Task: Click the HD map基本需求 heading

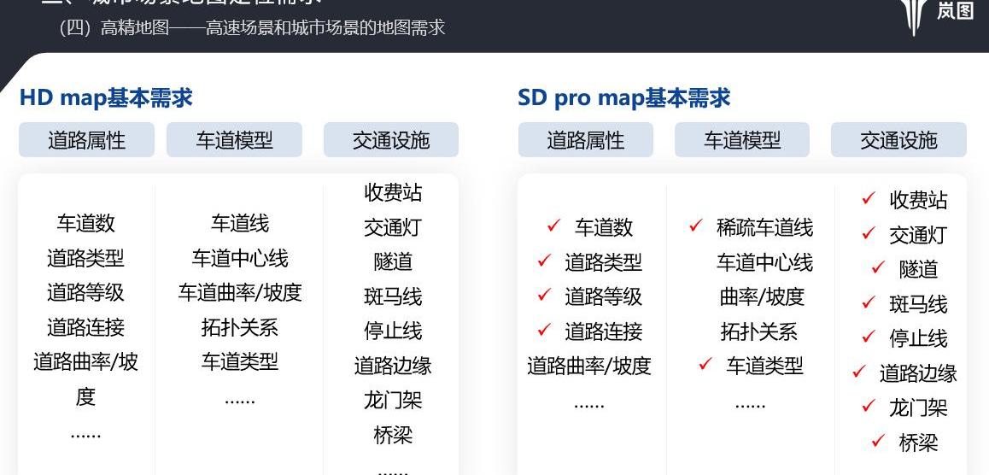Action: 106,98
